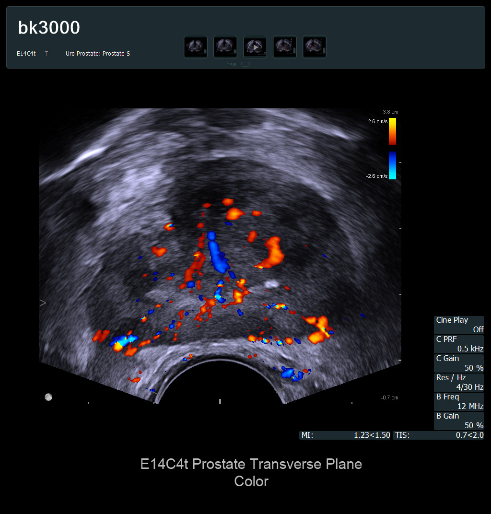491x514 pixels.
Task: Open the fourth captured image thumbnail
Action: pyautogui.click(x=285, y=47)
